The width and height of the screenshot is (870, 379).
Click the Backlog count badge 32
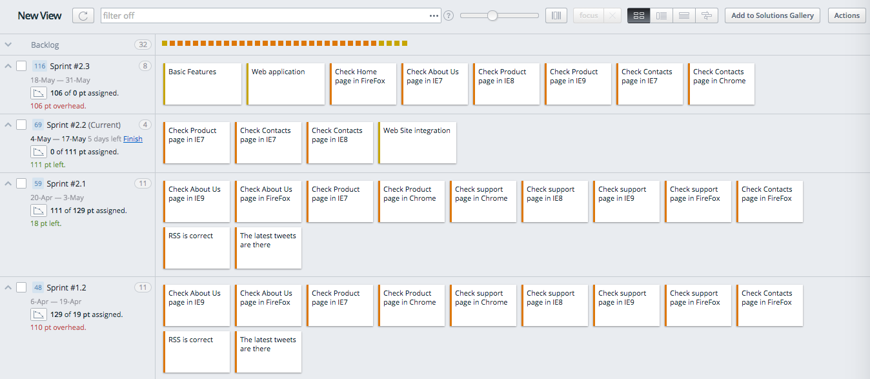[143, 45]
